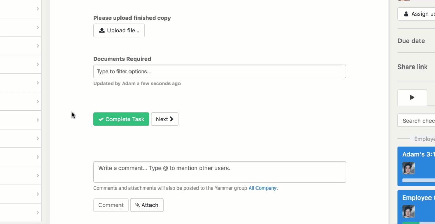
Task: Expand the bottommost chevron in left list
Action: tap(38, 213)
